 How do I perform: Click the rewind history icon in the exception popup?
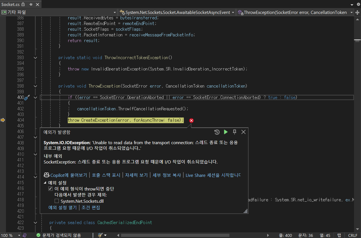click(x=217, y=132)
